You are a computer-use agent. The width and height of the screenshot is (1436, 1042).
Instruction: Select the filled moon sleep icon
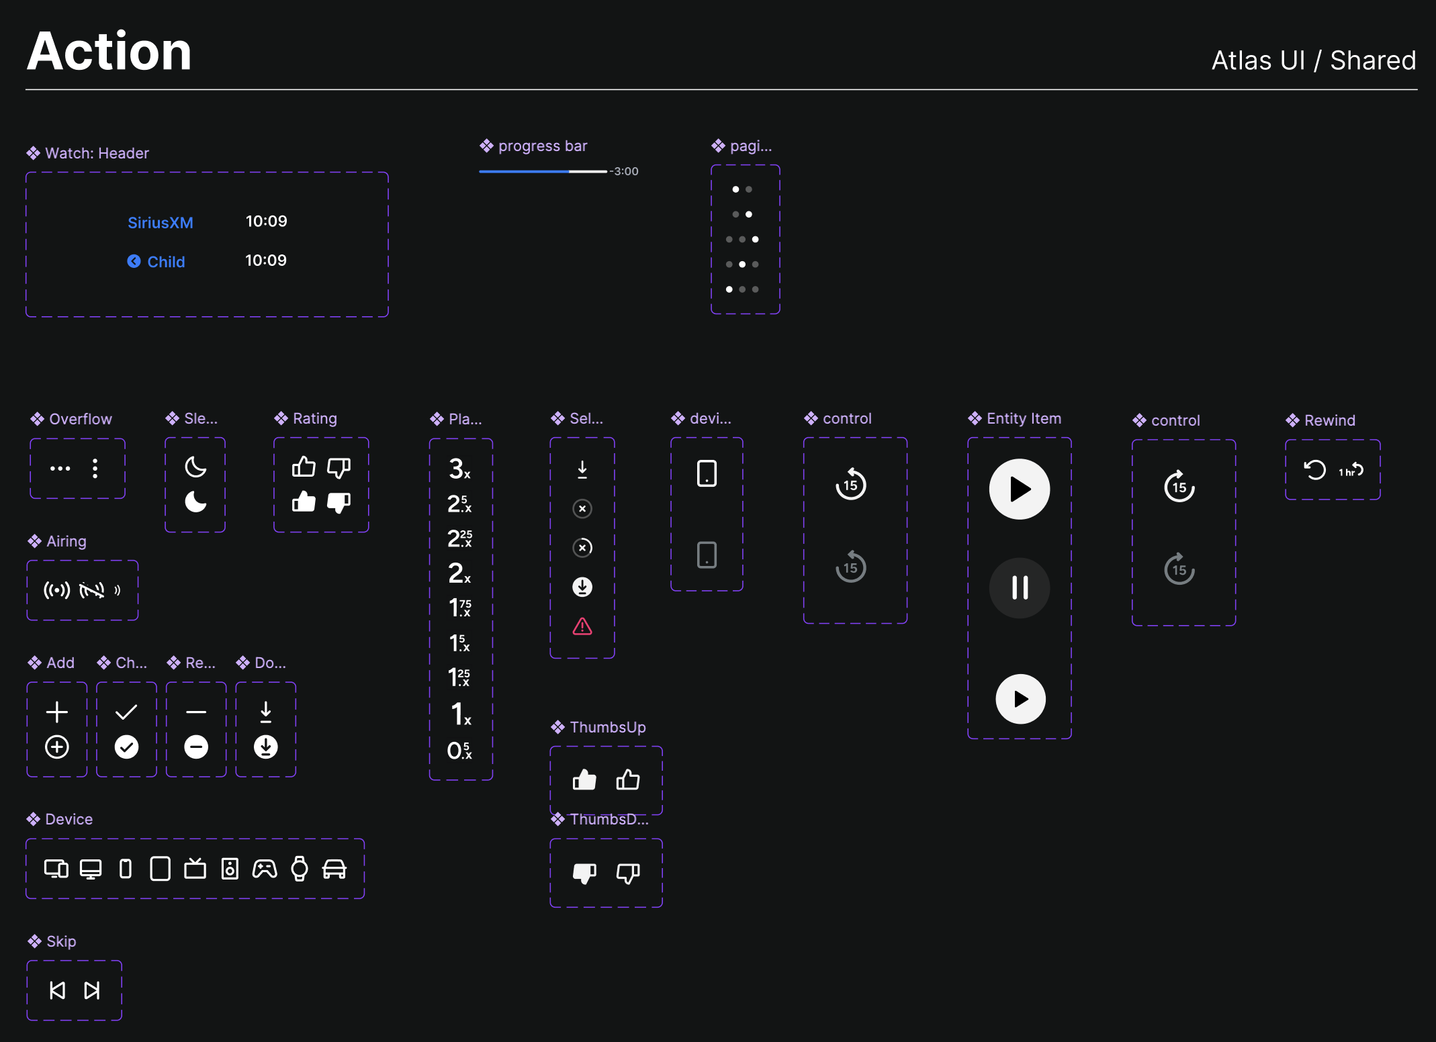click(195, 502)
